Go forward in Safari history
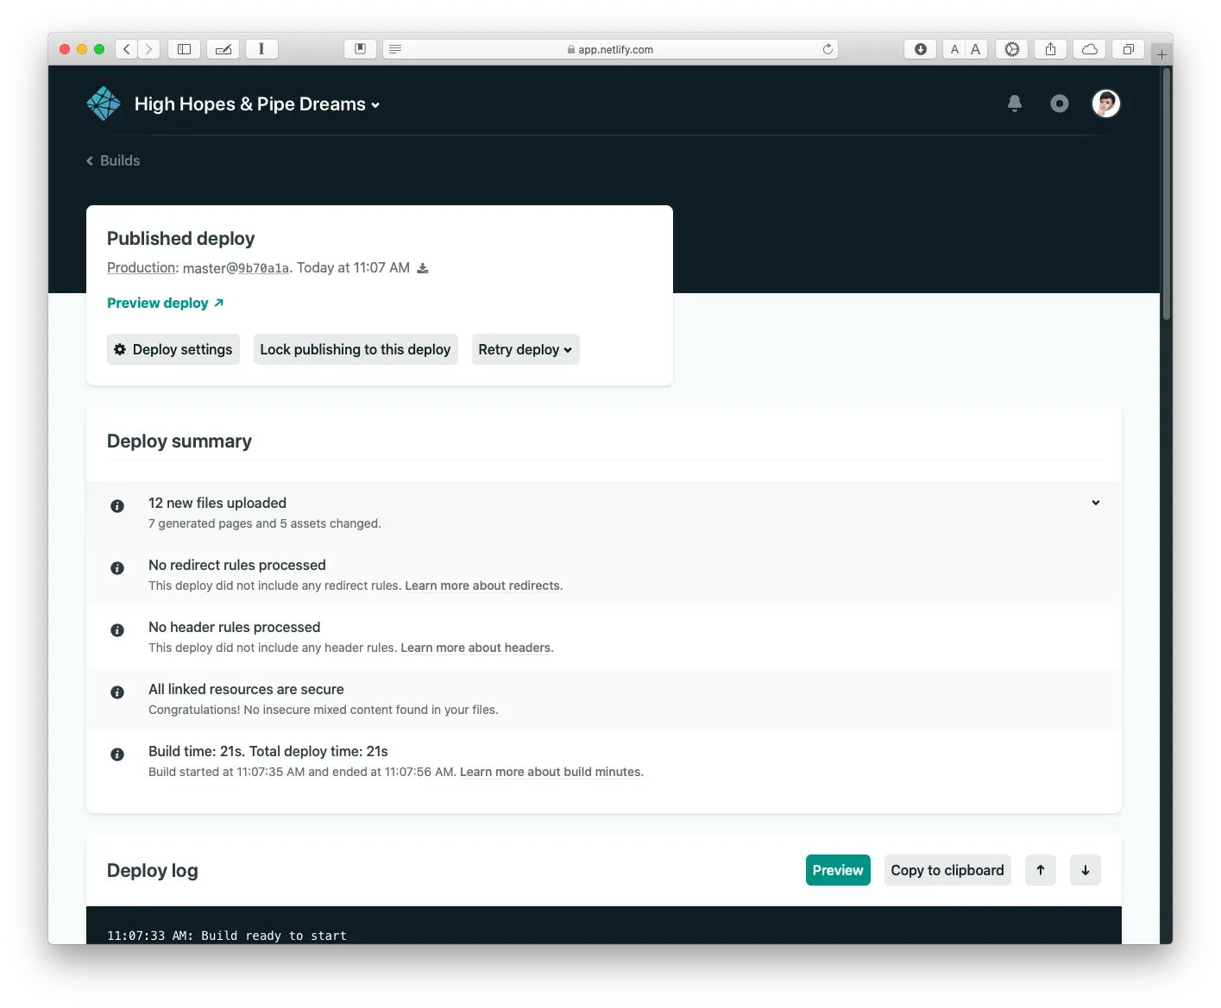This screenshot has width=1221, height=1008. point(149,49)
